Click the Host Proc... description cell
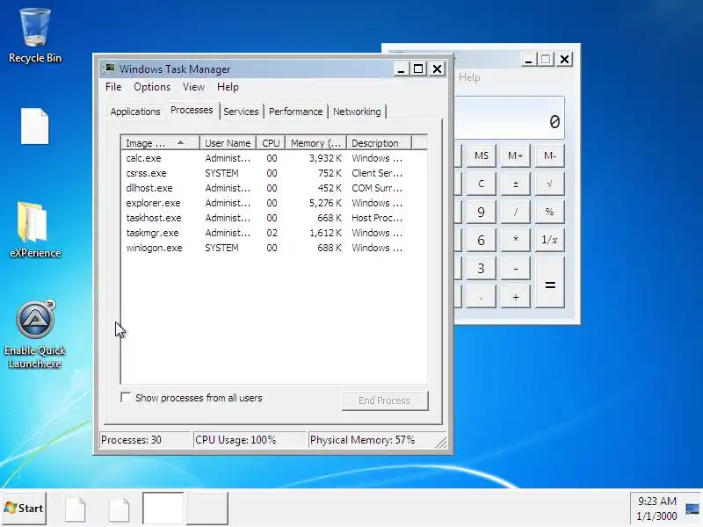The image size is (703, 527). pyautogui.click(x=377, y=218)
